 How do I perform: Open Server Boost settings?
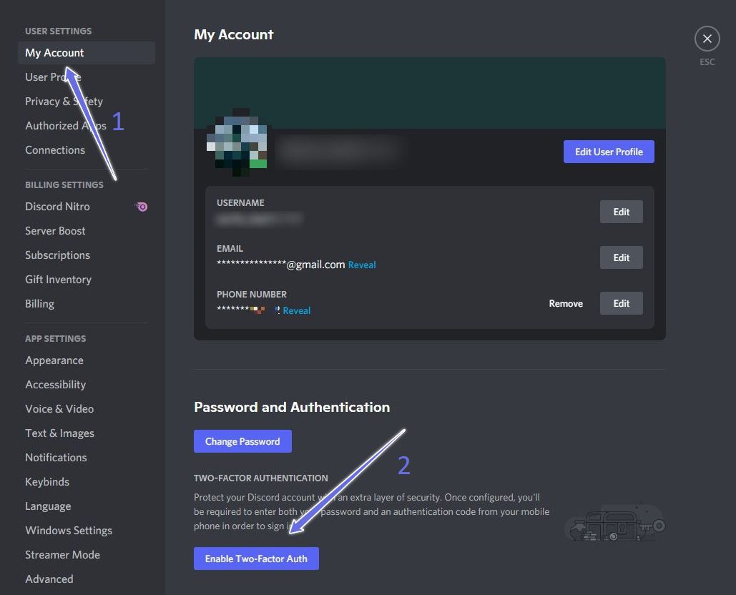[55, 231]
